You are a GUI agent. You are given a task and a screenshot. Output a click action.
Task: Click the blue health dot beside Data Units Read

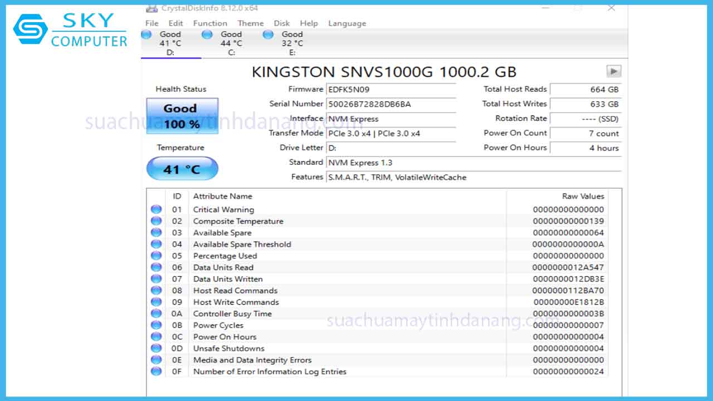click(x=156, y=267)
